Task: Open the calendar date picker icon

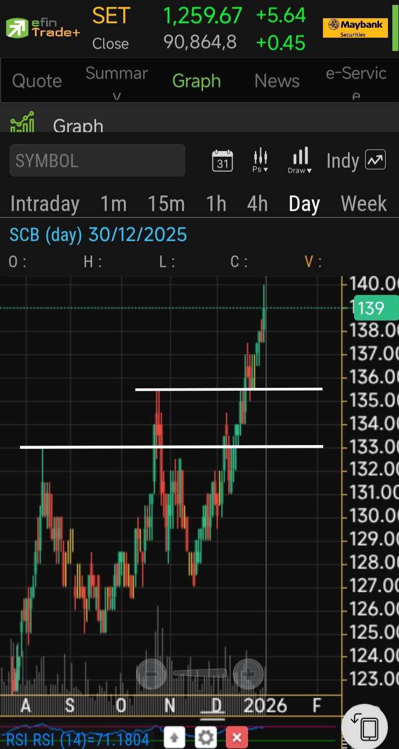Action: click(223, 161)
